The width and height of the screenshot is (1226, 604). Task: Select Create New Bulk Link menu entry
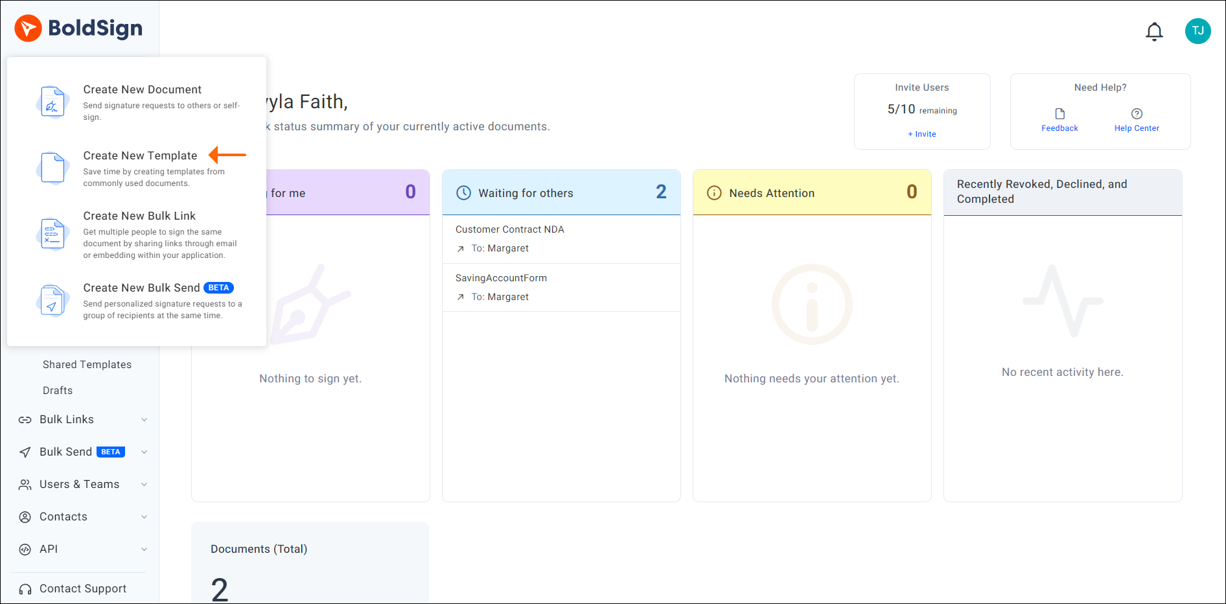[137, 235]
